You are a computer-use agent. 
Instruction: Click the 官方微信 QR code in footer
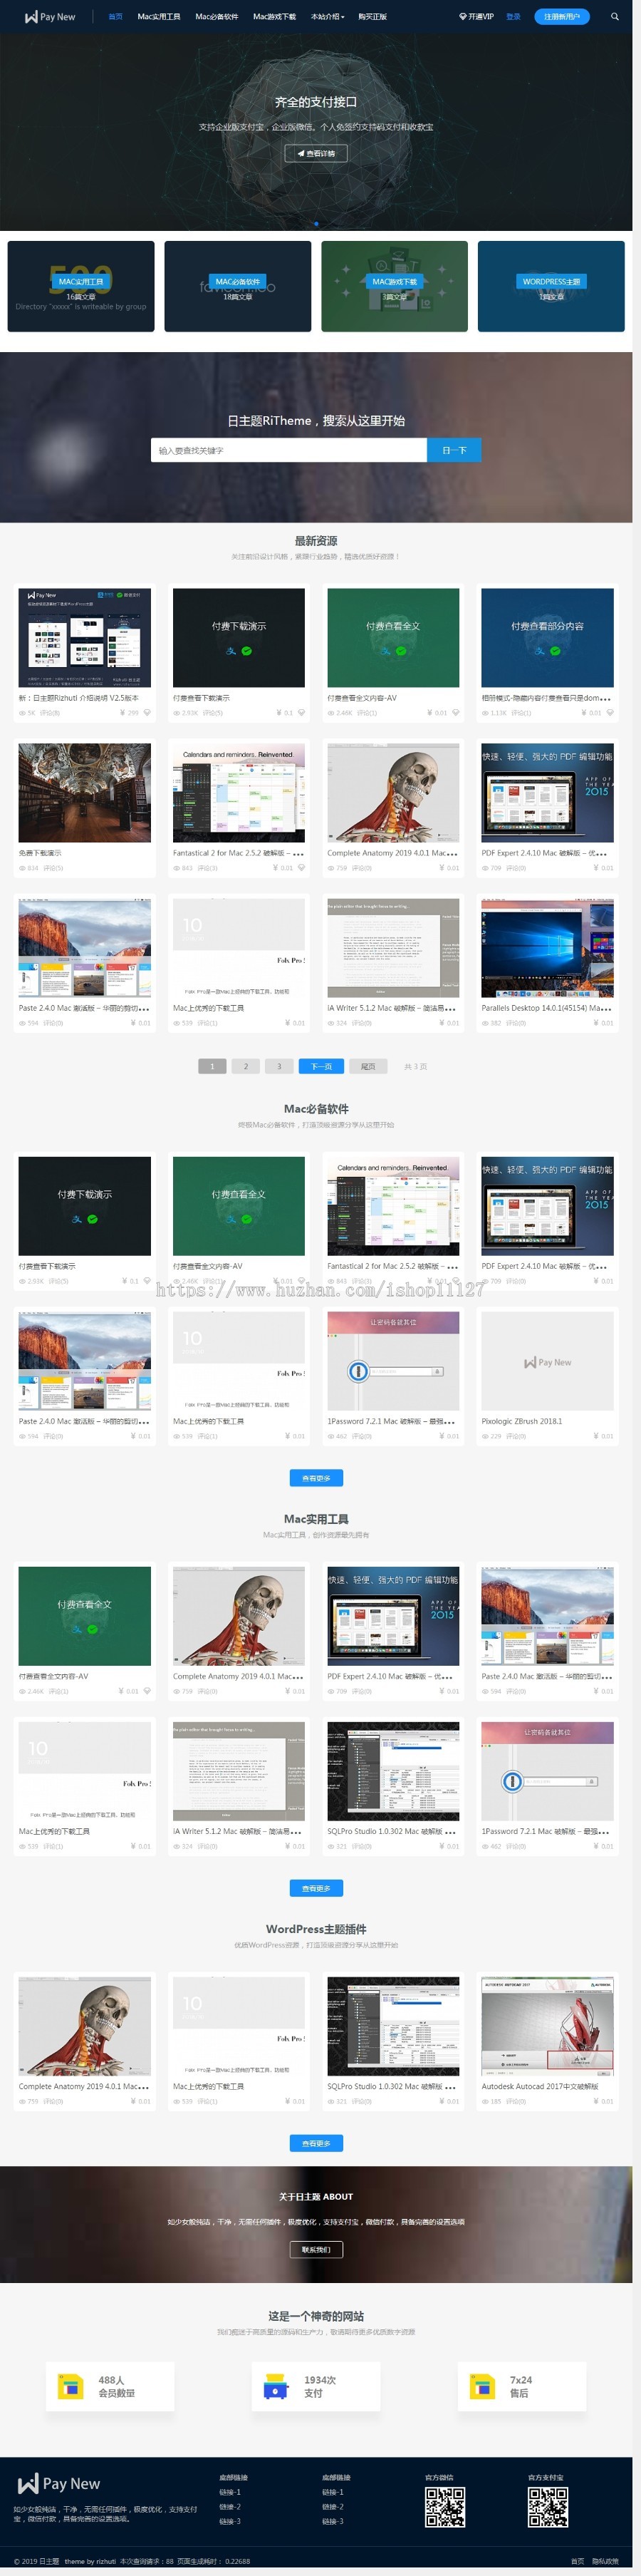point(444,2506)
